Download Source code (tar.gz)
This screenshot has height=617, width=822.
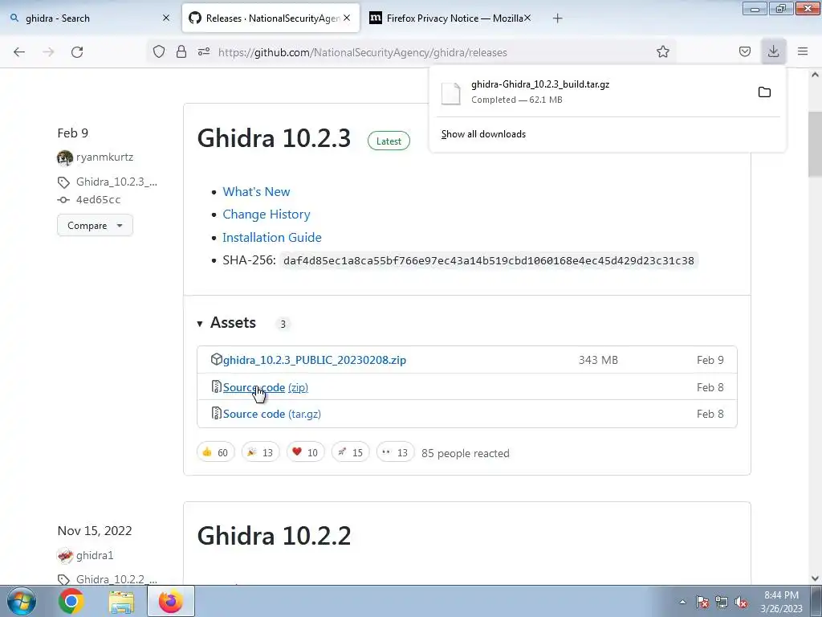coord(272,414)
